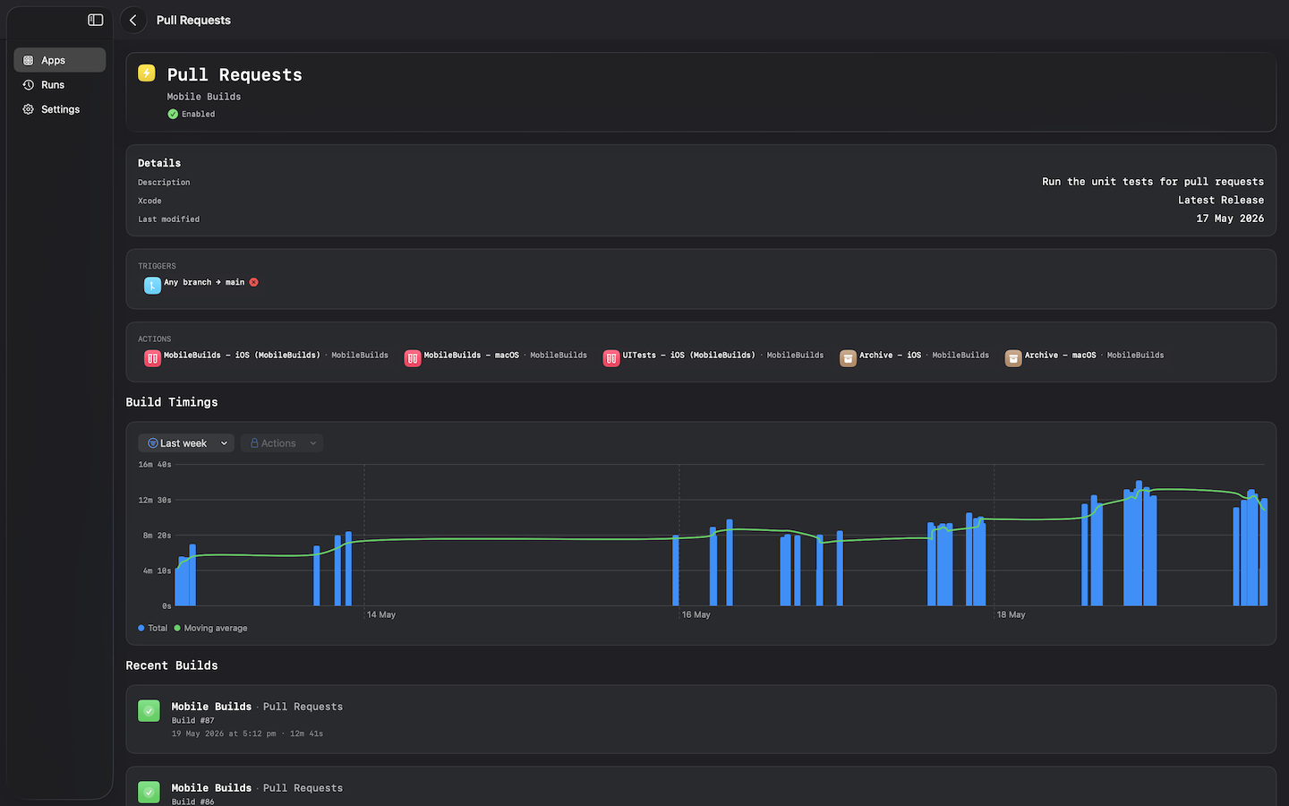The width and height of the screenshot is (1289, 806).
Task: Open Apps in the sidebar
Action: (x=60, y=60)
